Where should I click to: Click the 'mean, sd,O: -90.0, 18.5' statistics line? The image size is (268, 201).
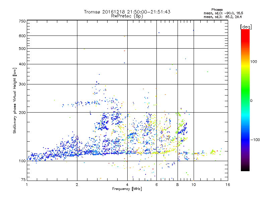(x=223, y=13)
